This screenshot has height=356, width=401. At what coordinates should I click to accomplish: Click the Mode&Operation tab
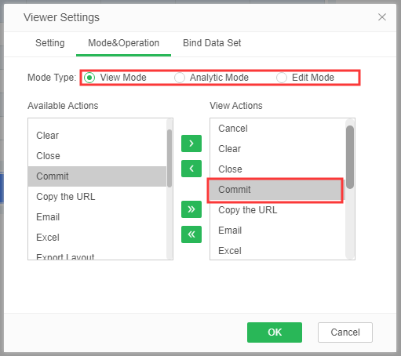coord(123,43)
